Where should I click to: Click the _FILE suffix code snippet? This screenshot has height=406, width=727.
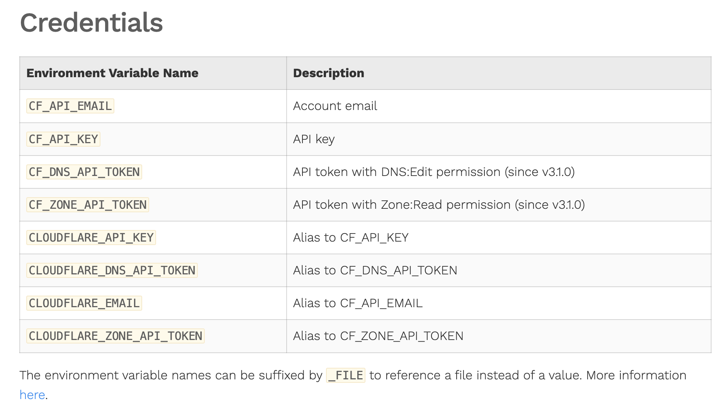[x=345, y=375]
